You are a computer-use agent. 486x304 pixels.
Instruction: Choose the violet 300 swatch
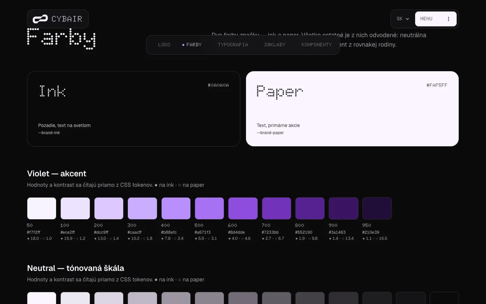[x=142, y=208]
